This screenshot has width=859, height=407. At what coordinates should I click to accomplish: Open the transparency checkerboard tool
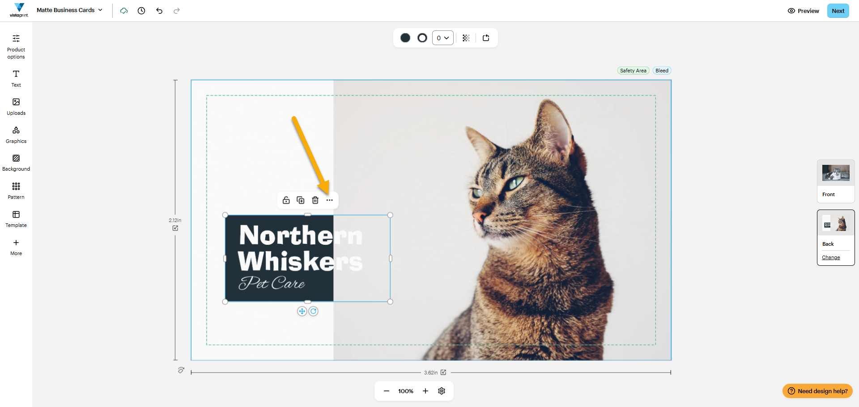pos(466,38)
